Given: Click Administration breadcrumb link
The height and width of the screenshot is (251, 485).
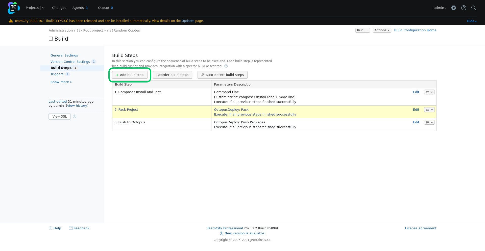Looking at the screenshot, I should [x=61, y=31].
